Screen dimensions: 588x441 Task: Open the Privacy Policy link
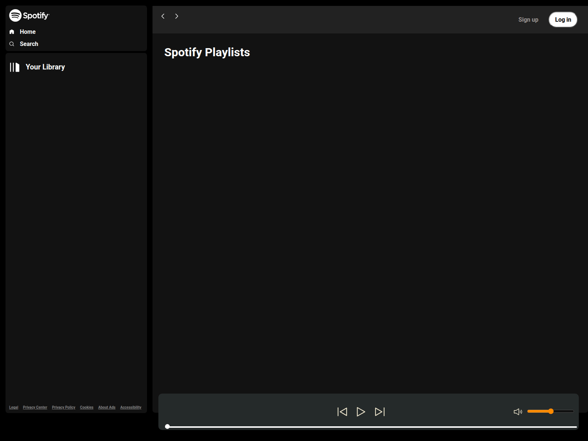(x=64, y=407)
